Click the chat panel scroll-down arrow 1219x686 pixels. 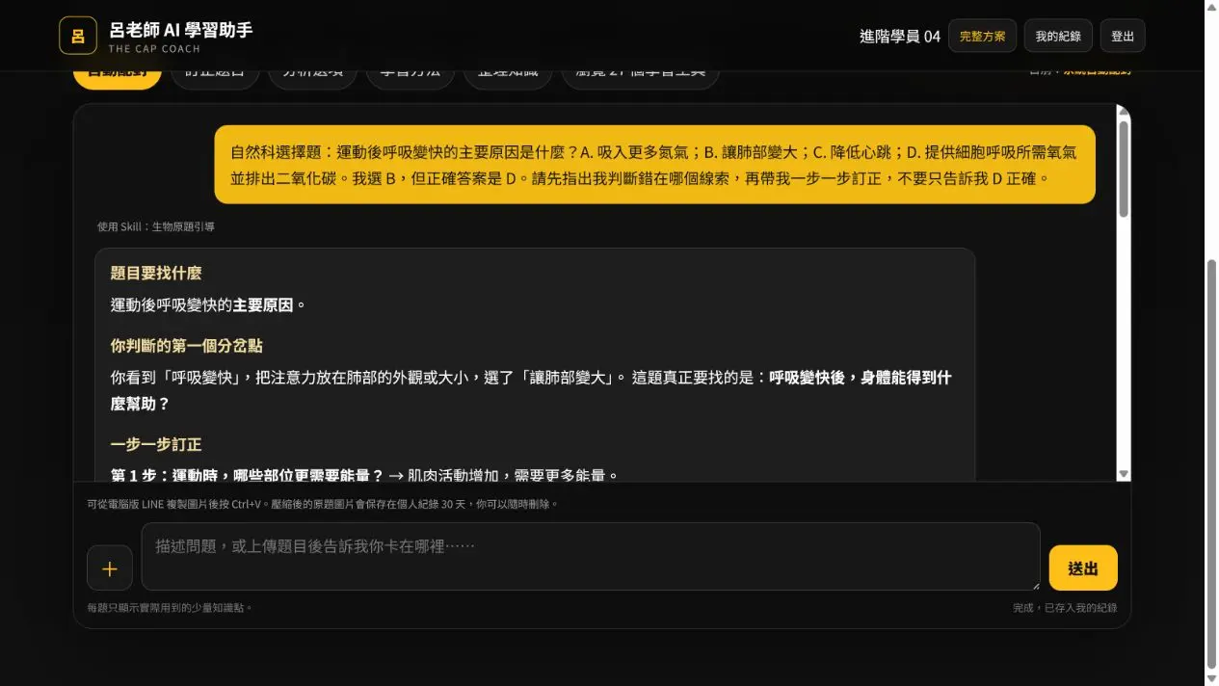tap(1124, 474)
